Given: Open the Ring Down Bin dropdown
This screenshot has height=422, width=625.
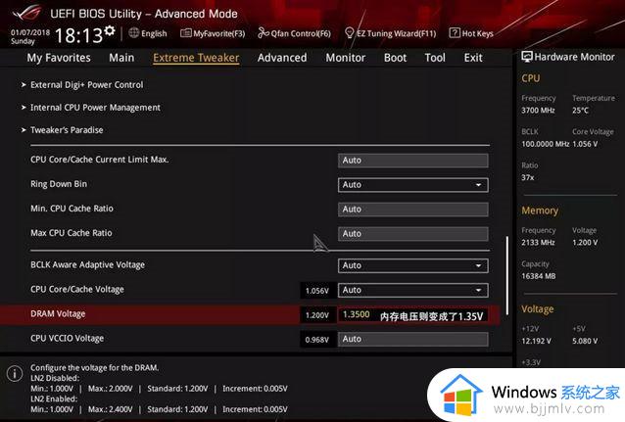Looking at the screenshot, I should tap(412, 184).
